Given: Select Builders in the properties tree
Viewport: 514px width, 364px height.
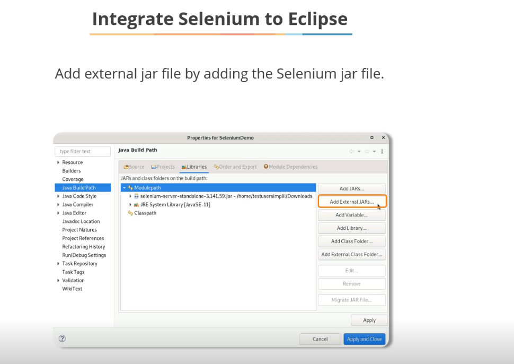Looking at the screenshot, I should 72,171.
